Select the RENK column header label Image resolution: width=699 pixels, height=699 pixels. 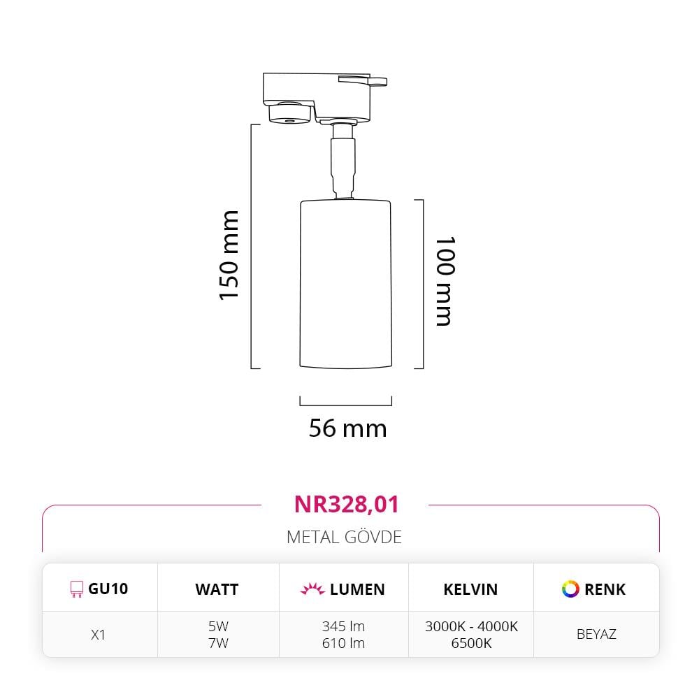[x=605, y=589]
